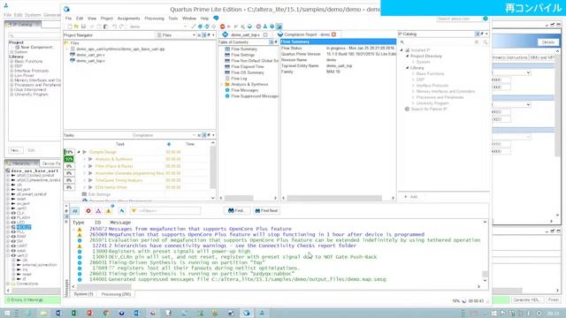Click the search magnifier icon in IP Catalog
566x318 pixels.
point(402,42)
